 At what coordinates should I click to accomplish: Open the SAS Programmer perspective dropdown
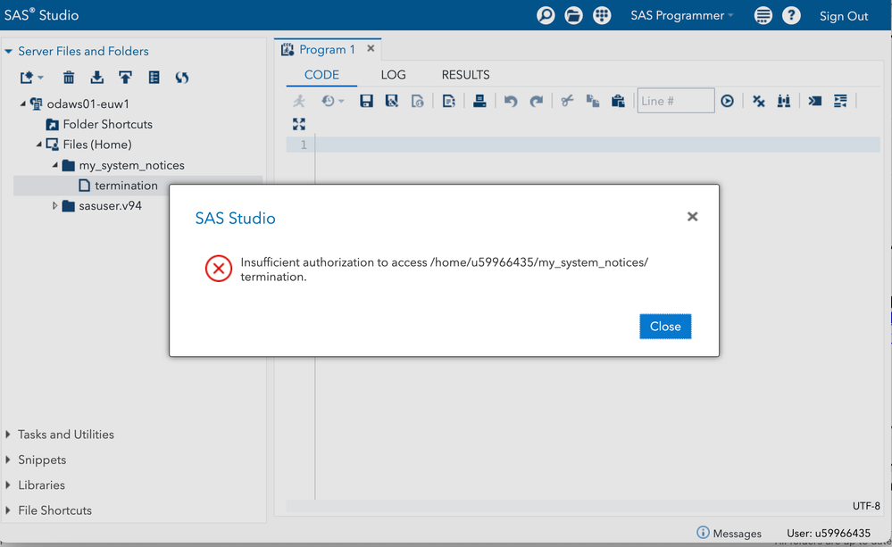[681, 15]
